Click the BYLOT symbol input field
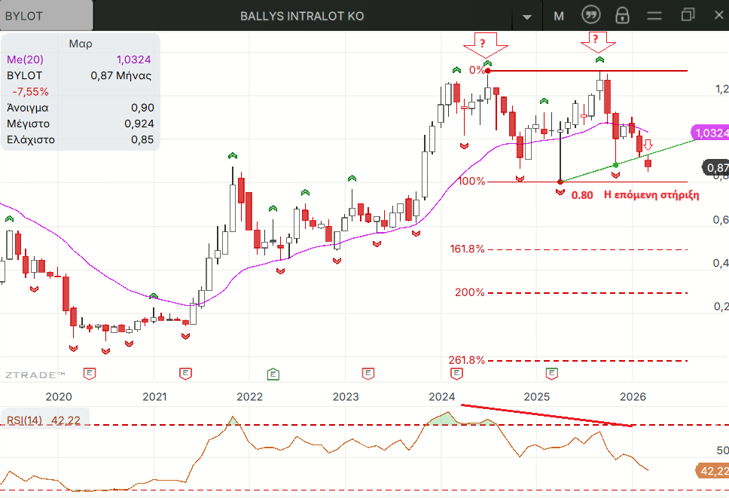The height and width of the screenshot is (498, 729). point(45,16)
